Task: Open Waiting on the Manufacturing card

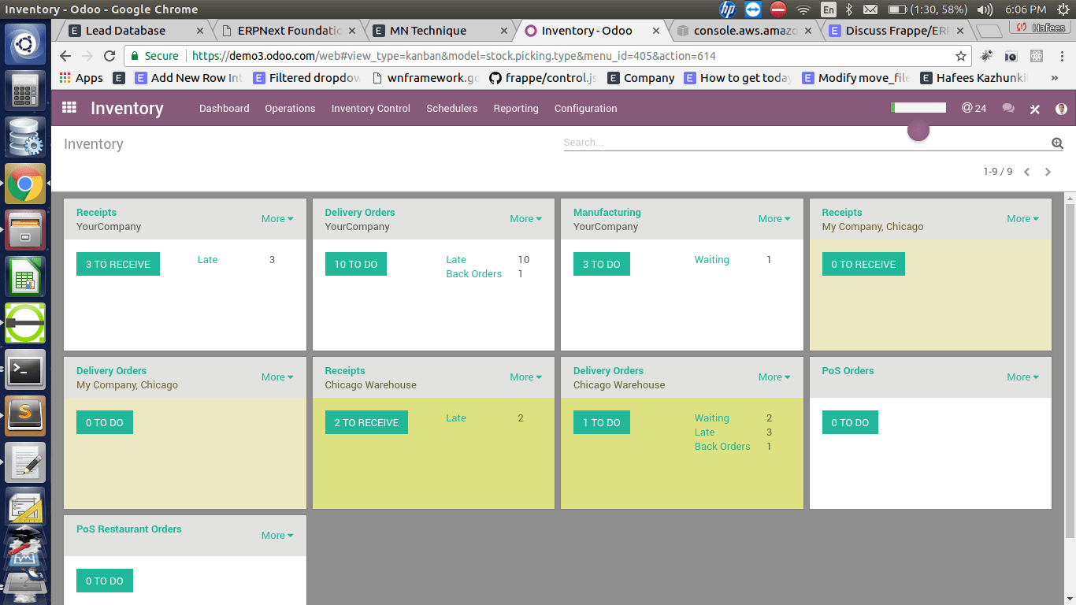Action: (x=711, y=260)
